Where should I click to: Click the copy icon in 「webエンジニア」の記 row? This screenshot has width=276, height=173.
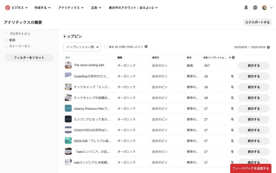click(232, 152)
